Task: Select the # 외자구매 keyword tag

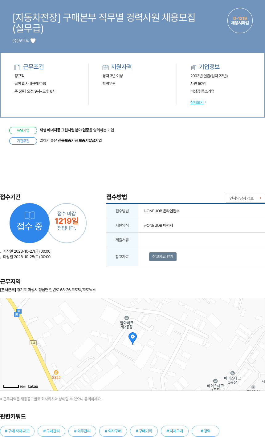Action: [113, 431]
